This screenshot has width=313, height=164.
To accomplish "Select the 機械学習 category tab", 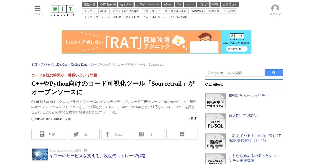I will [x=213, y=11].
